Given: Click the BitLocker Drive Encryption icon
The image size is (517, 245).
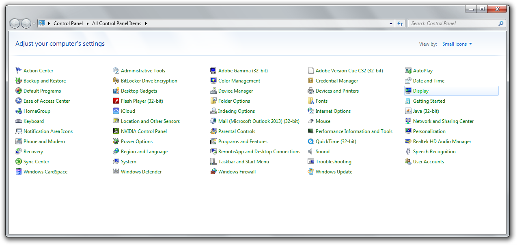Looking at the screenshot, I should 116,80.
